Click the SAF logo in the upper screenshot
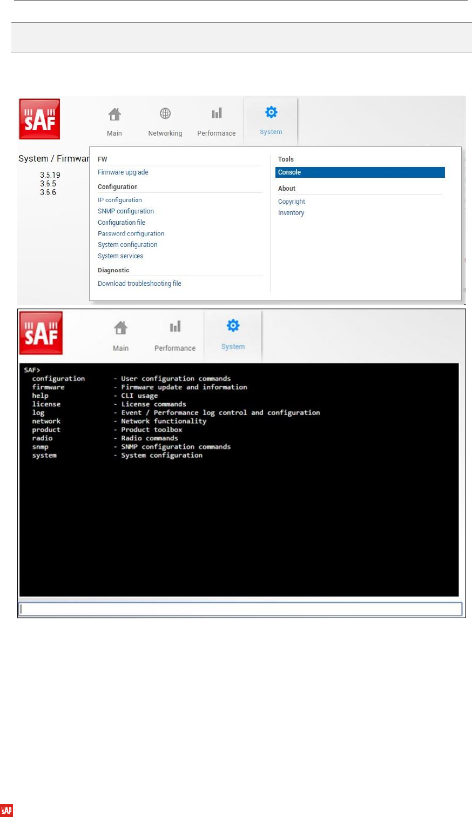 [39, 119]
